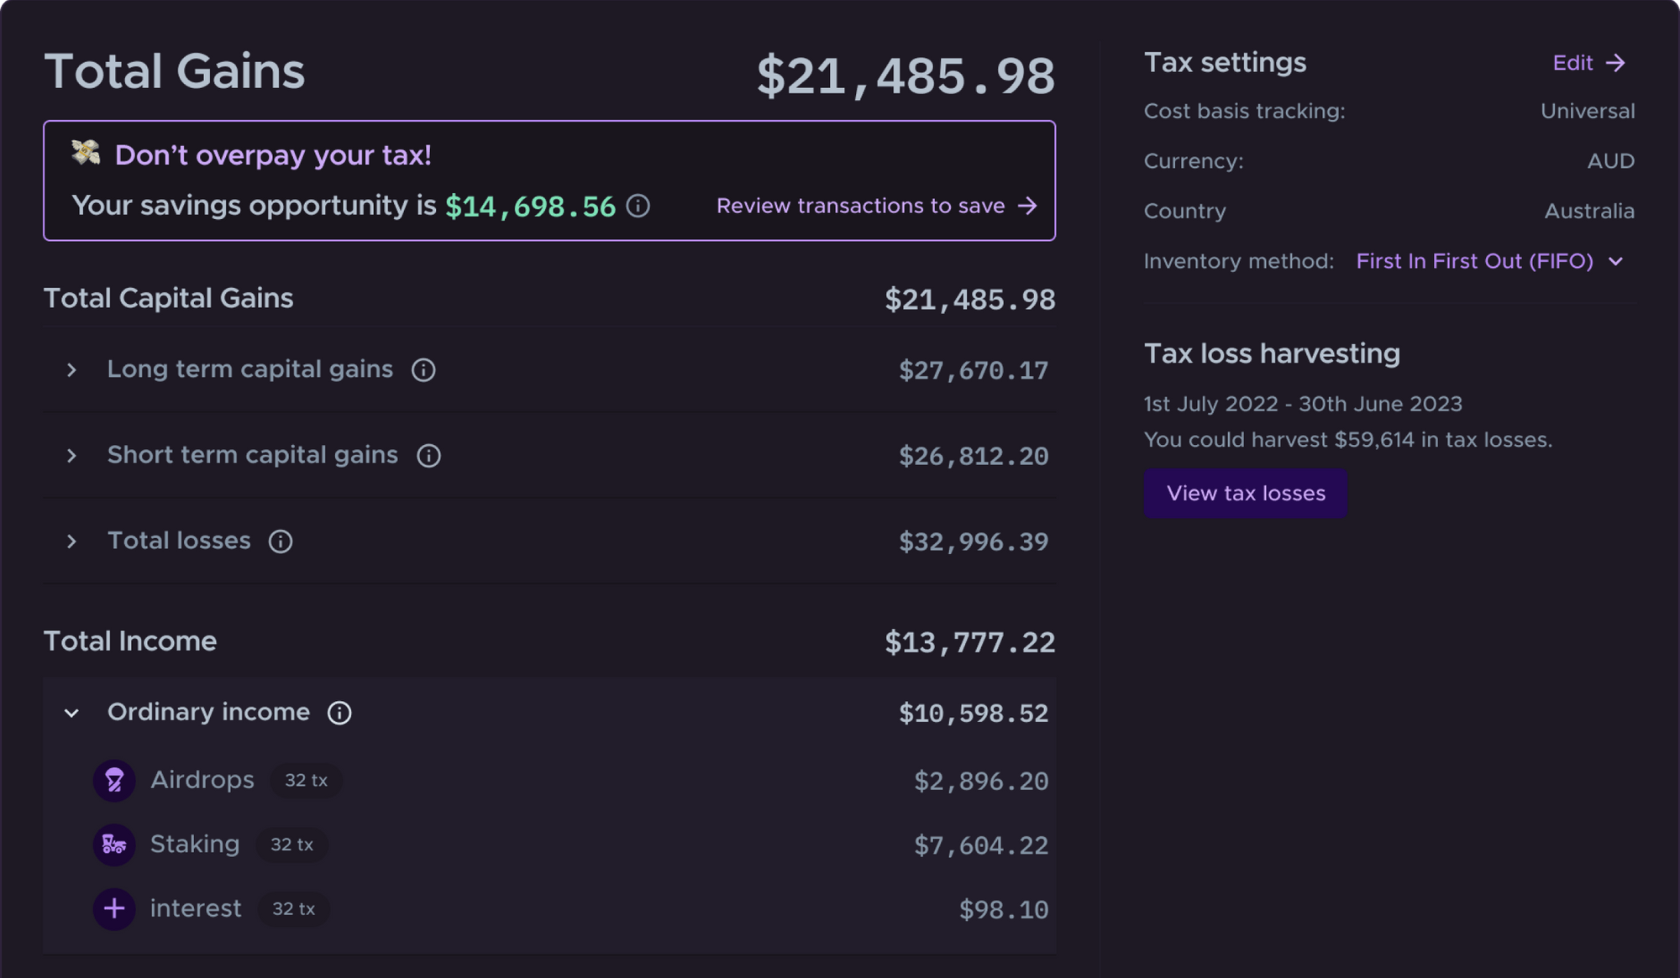1680x978 pixels.
Task: Click Ordinary income value $10,598.52
Action: coord(974,714)
